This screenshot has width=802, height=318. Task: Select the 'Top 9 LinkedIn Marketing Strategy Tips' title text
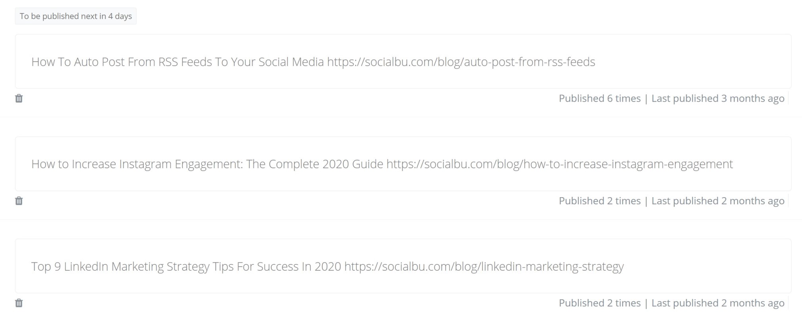[132, 266]
